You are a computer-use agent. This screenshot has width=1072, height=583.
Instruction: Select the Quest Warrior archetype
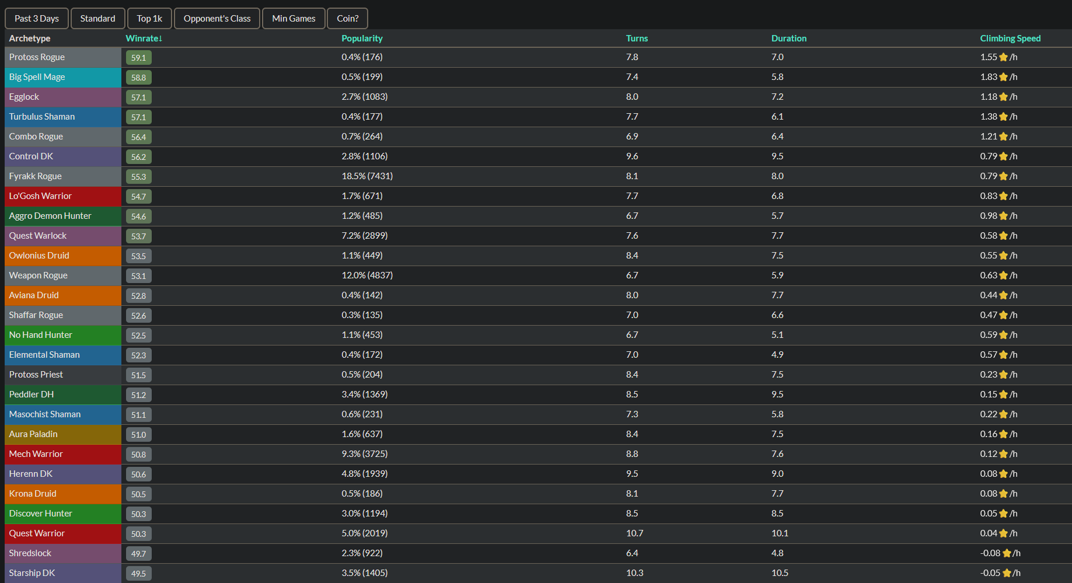pyautogui.click(x=63, y=533)
